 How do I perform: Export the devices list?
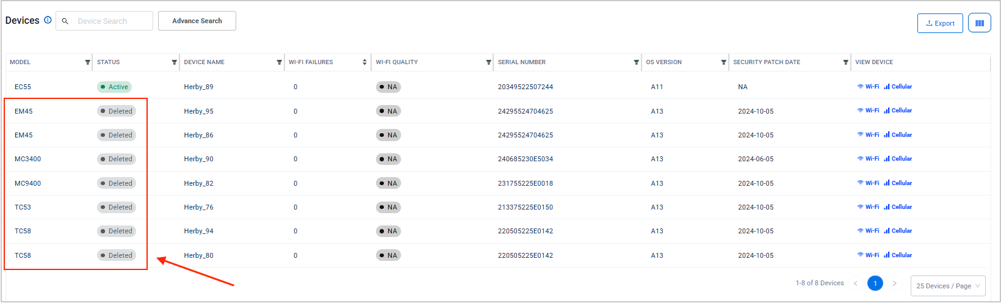click(940, 23)
